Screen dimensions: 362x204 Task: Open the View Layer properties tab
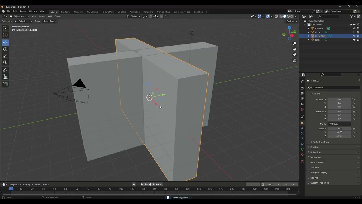(302, 99)
